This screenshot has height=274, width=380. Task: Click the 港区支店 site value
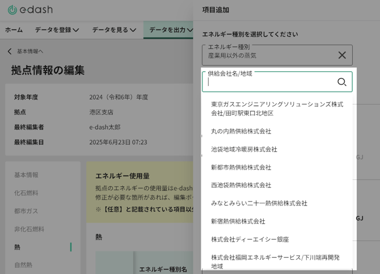(x=102, y=112)
